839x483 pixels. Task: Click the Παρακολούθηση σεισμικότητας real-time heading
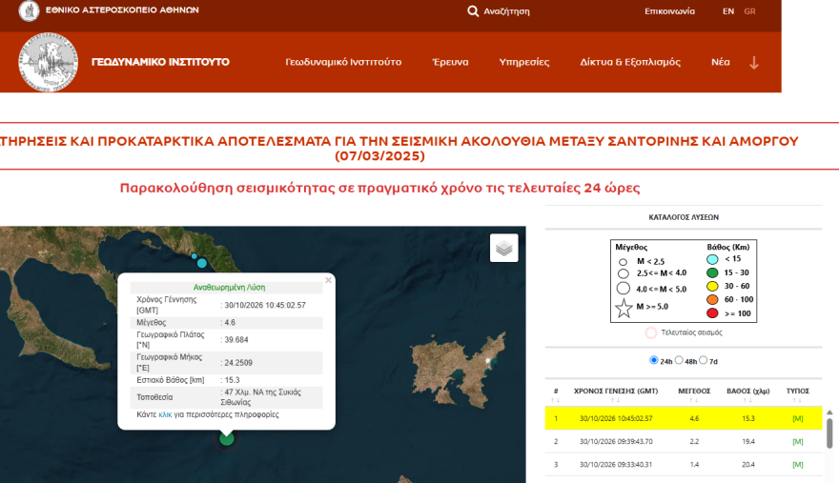[x=379, y=188]
